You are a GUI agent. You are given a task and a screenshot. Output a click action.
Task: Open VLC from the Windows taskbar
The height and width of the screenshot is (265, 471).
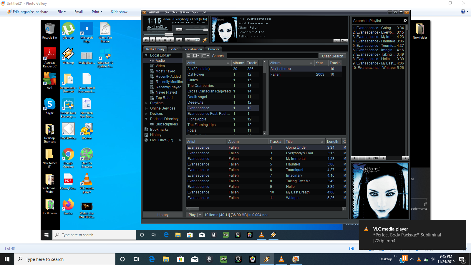281,259
